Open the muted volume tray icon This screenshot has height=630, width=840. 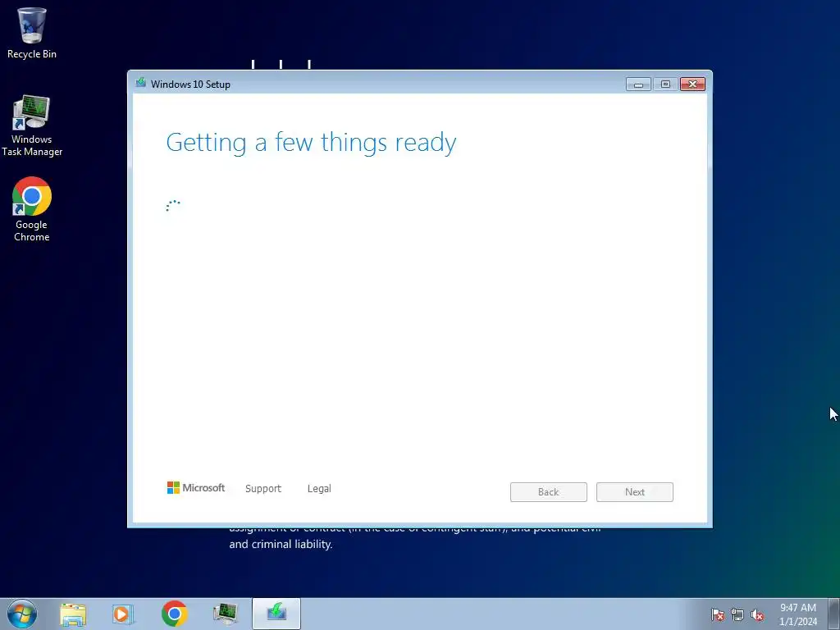pos(757,614)
